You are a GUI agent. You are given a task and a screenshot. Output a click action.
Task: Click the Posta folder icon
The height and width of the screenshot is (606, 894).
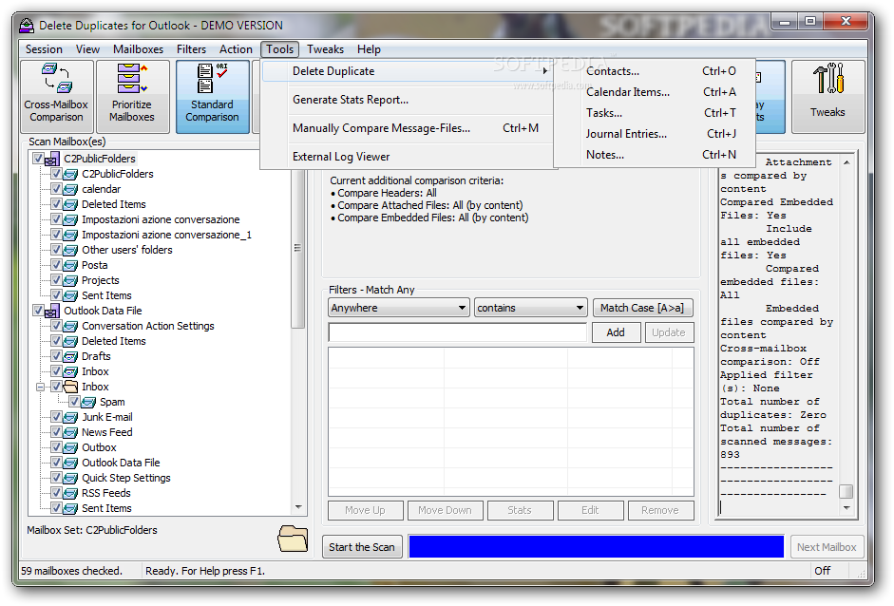[70, 266]
